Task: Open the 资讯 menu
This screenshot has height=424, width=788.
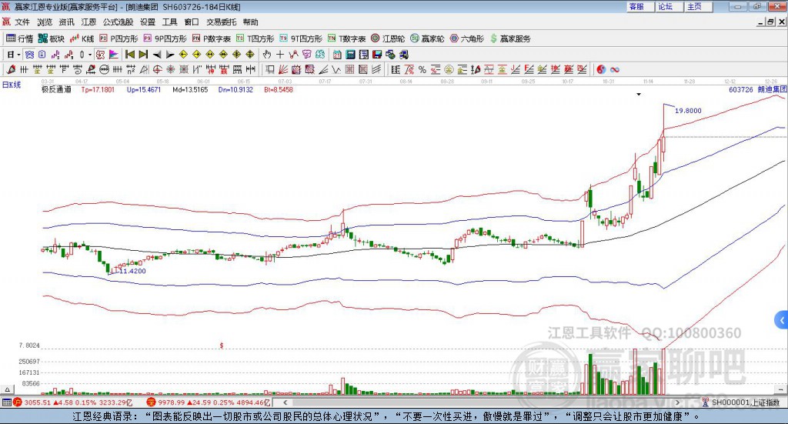Action: tap(66, 22)
